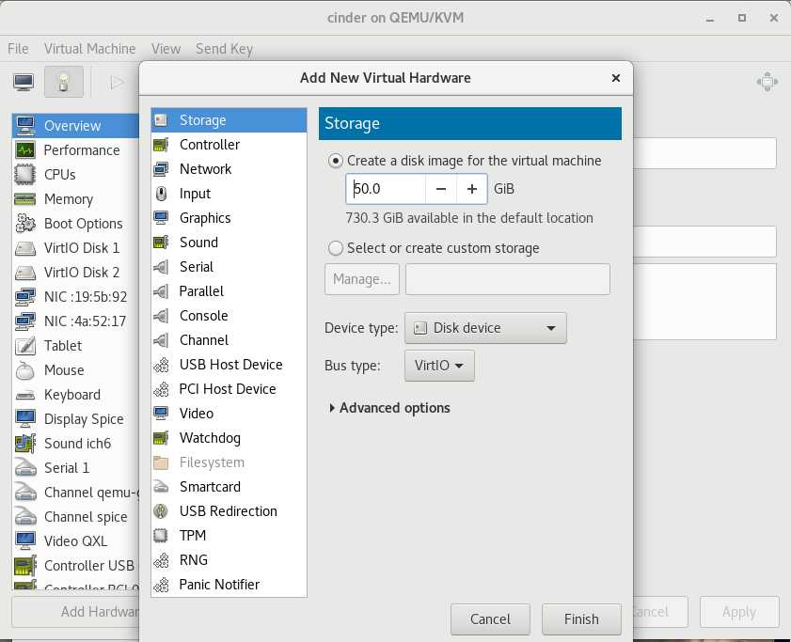Click the disk size GiB input field
Image resolution: width=791 pixels, height=642 pixels.
386,189
